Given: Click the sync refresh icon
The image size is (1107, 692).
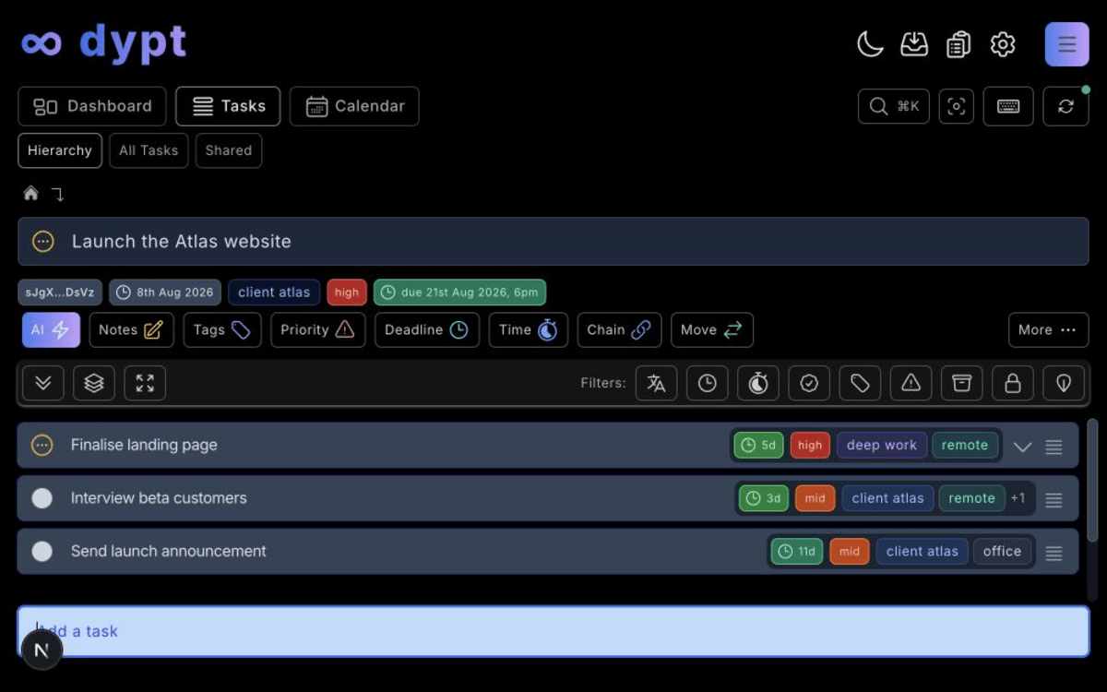Looking at the screenshot, I should (1065, 106).
